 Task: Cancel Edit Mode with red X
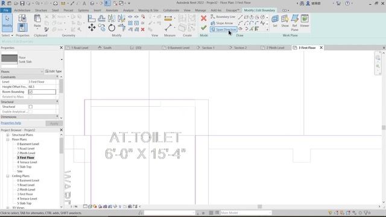204,18
